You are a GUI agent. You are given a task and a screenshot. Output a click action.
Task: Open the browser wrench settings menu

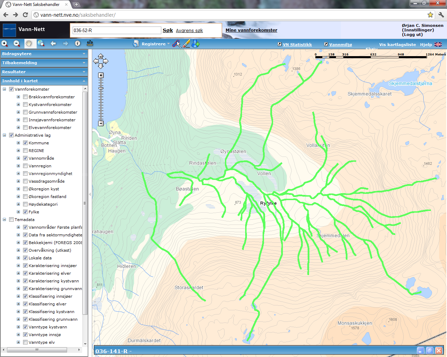pos(441,15)
